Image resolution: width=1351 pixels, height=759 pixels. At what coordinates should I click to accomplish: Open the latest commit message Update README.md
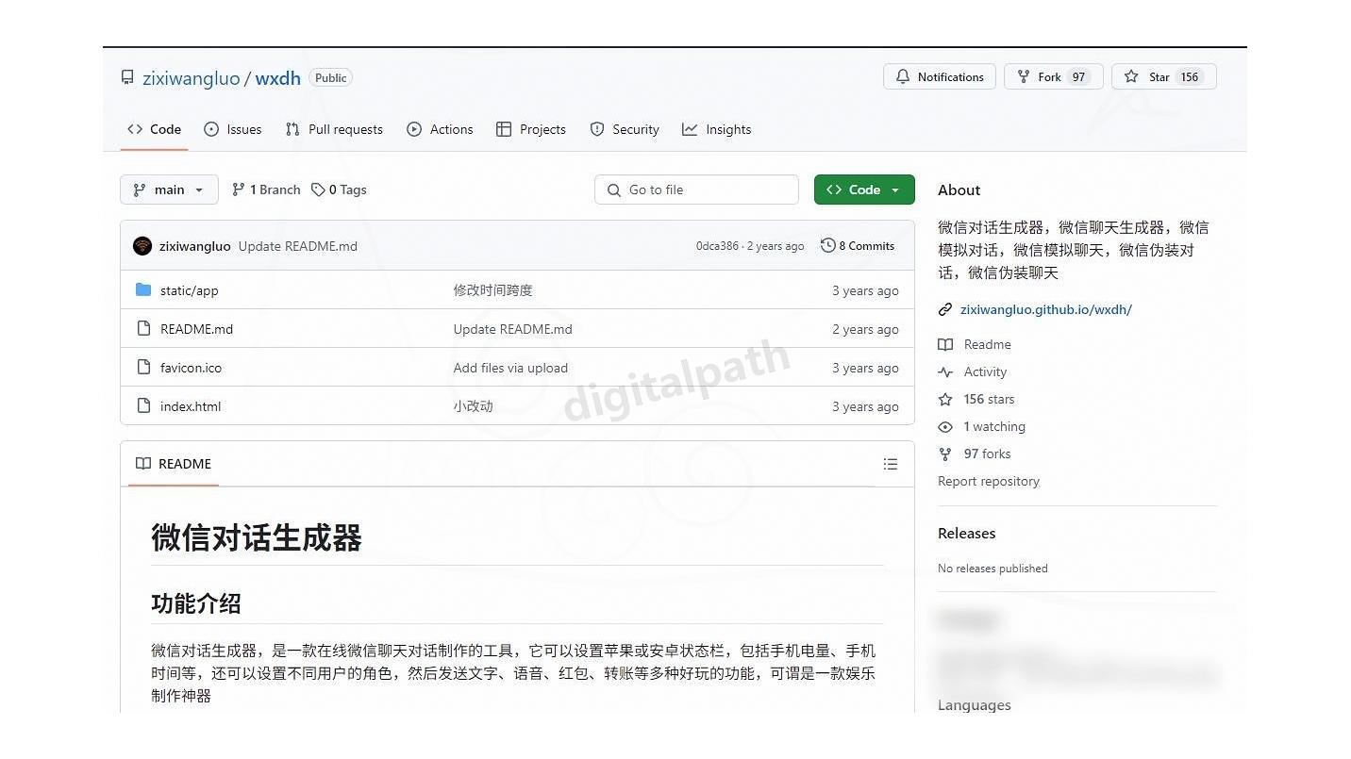click(298, 246)
